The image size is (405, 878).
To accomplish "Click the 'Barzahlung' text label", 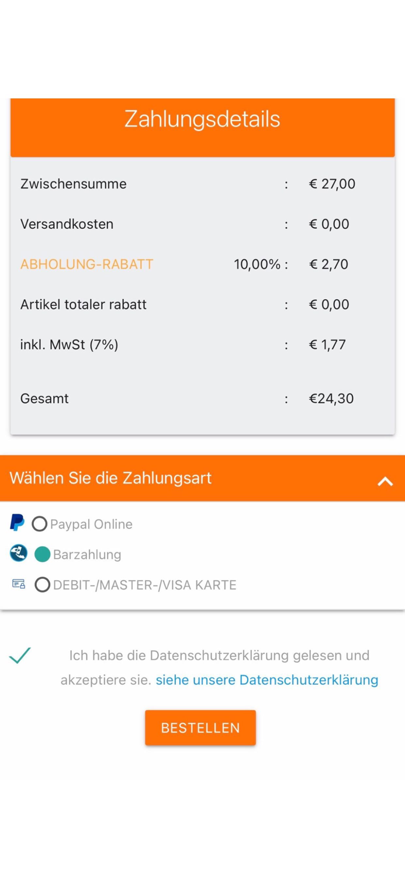I will pos(87,555).
